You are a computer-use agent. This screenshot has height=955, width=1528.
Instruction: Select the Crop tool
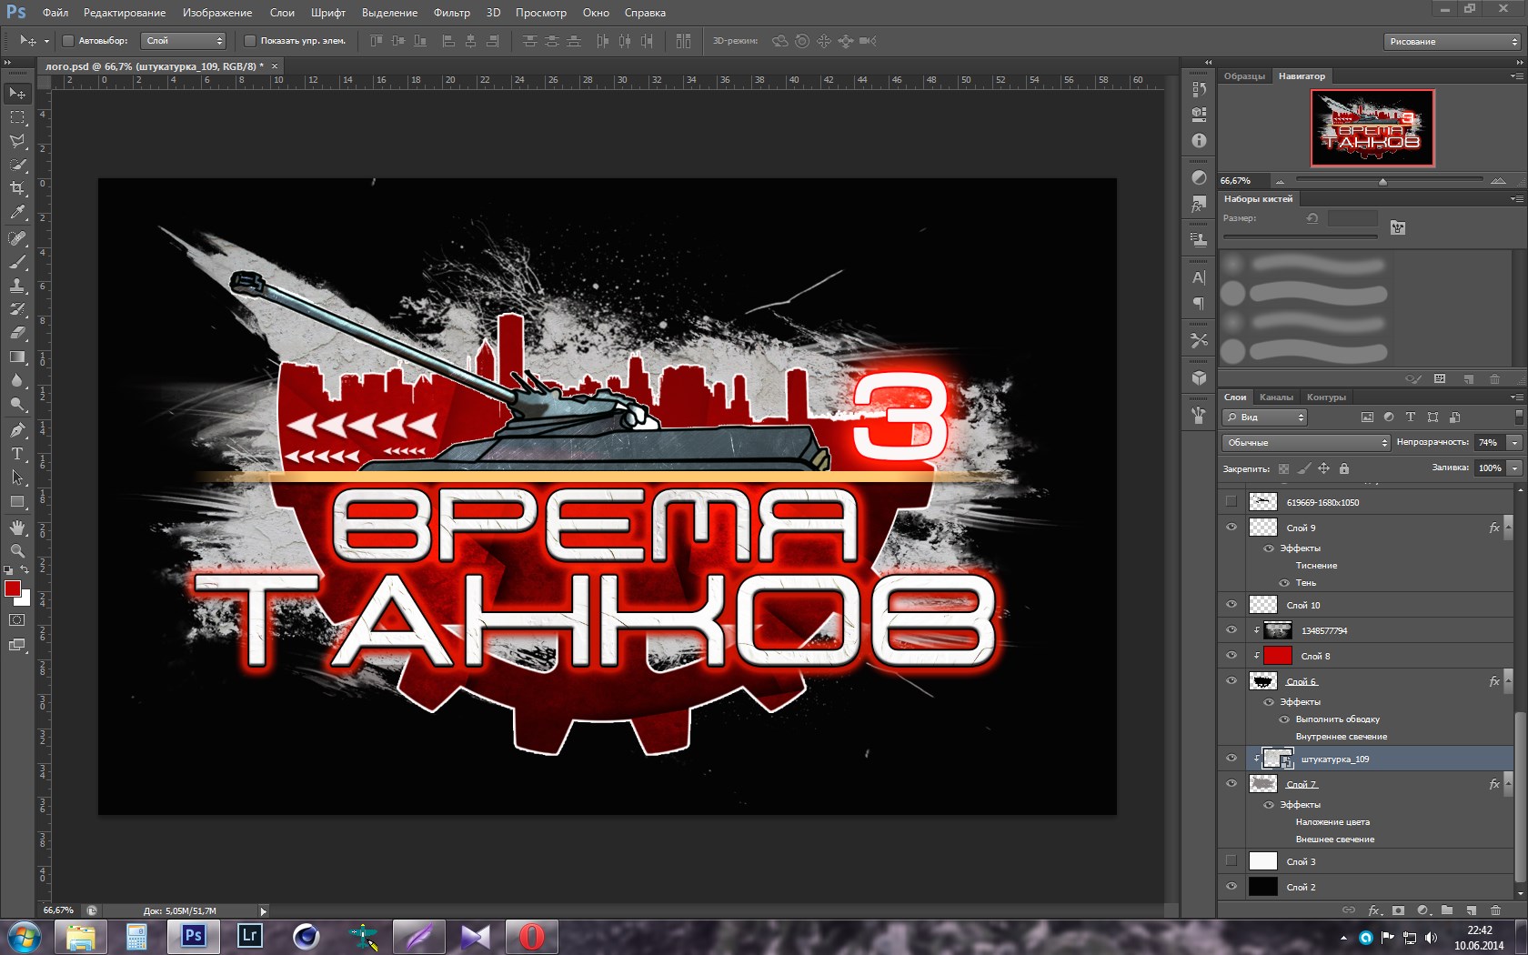pos(17,188)
